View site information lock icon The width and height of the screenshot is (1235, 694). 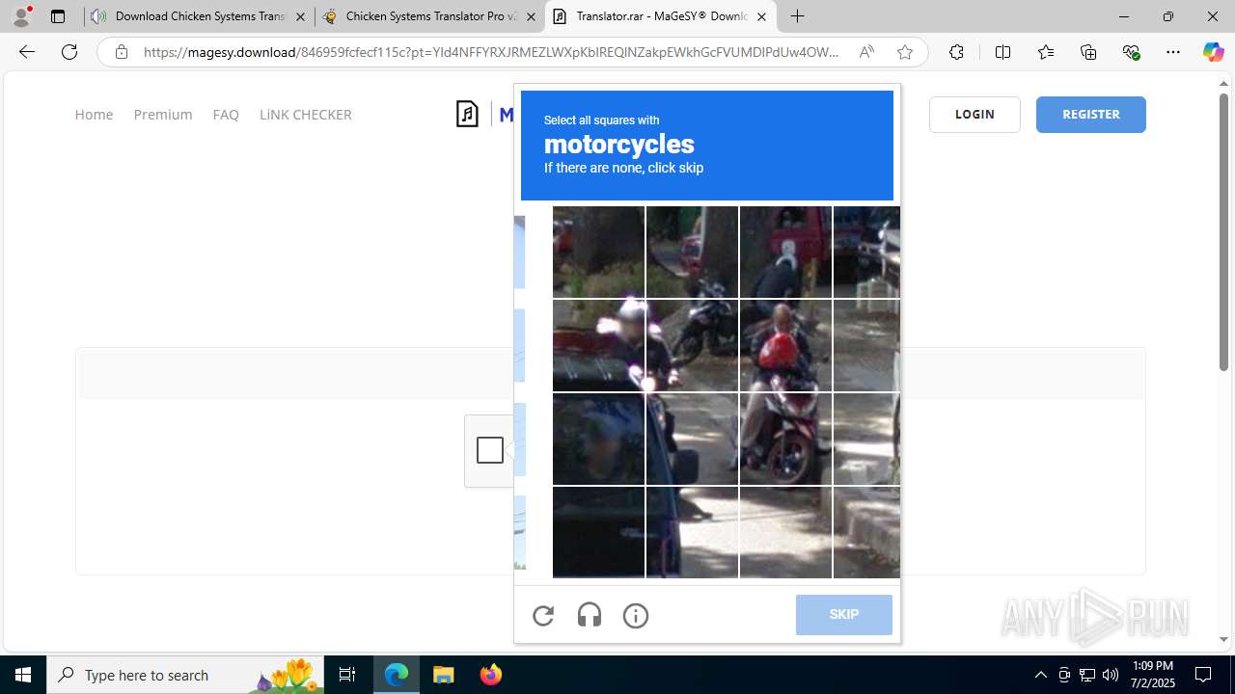(122, 52)
